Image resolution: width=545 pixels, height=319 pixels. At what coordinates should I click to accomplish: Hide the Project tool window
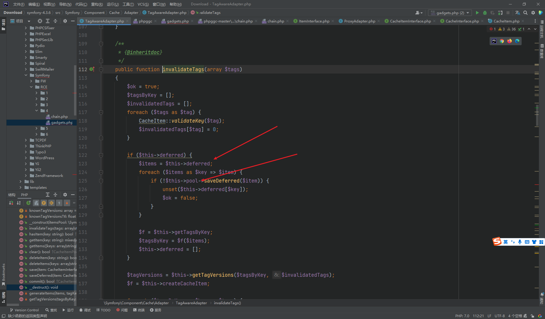[73, 21]
